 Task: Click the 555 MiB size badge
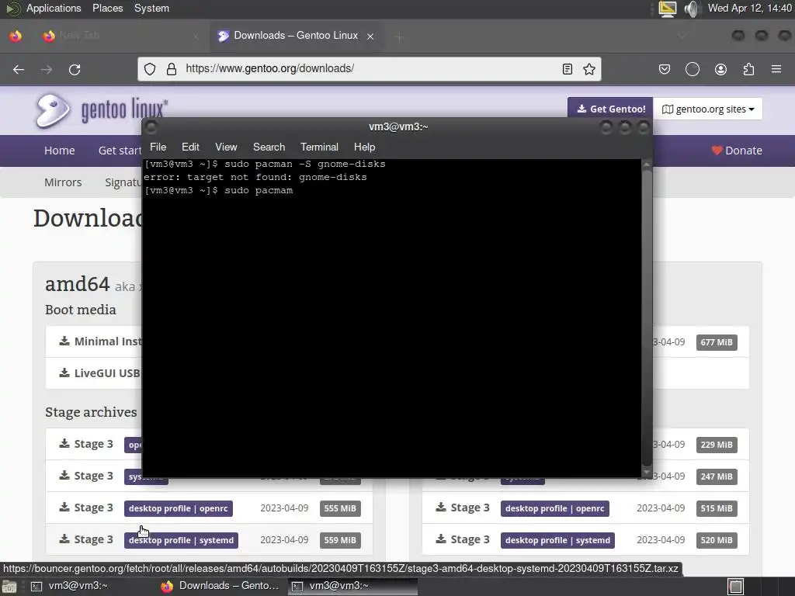[340, 508]
